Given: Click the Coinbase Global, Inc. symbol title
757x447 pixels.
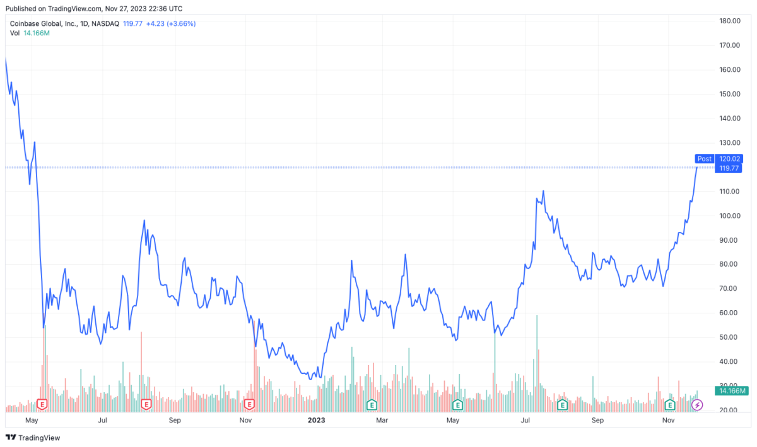Looking at the screenshot, I should pos(44,24).
